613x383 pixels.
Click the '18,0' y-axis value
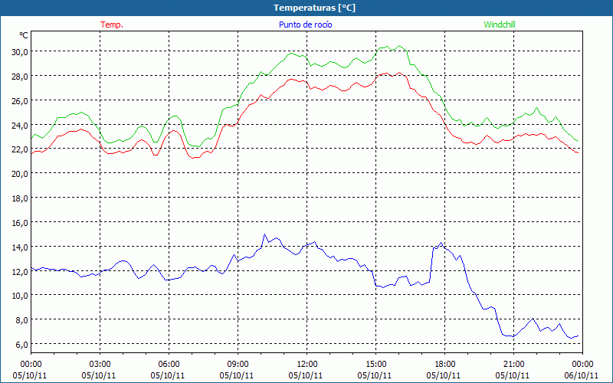[x=20, y=198]
